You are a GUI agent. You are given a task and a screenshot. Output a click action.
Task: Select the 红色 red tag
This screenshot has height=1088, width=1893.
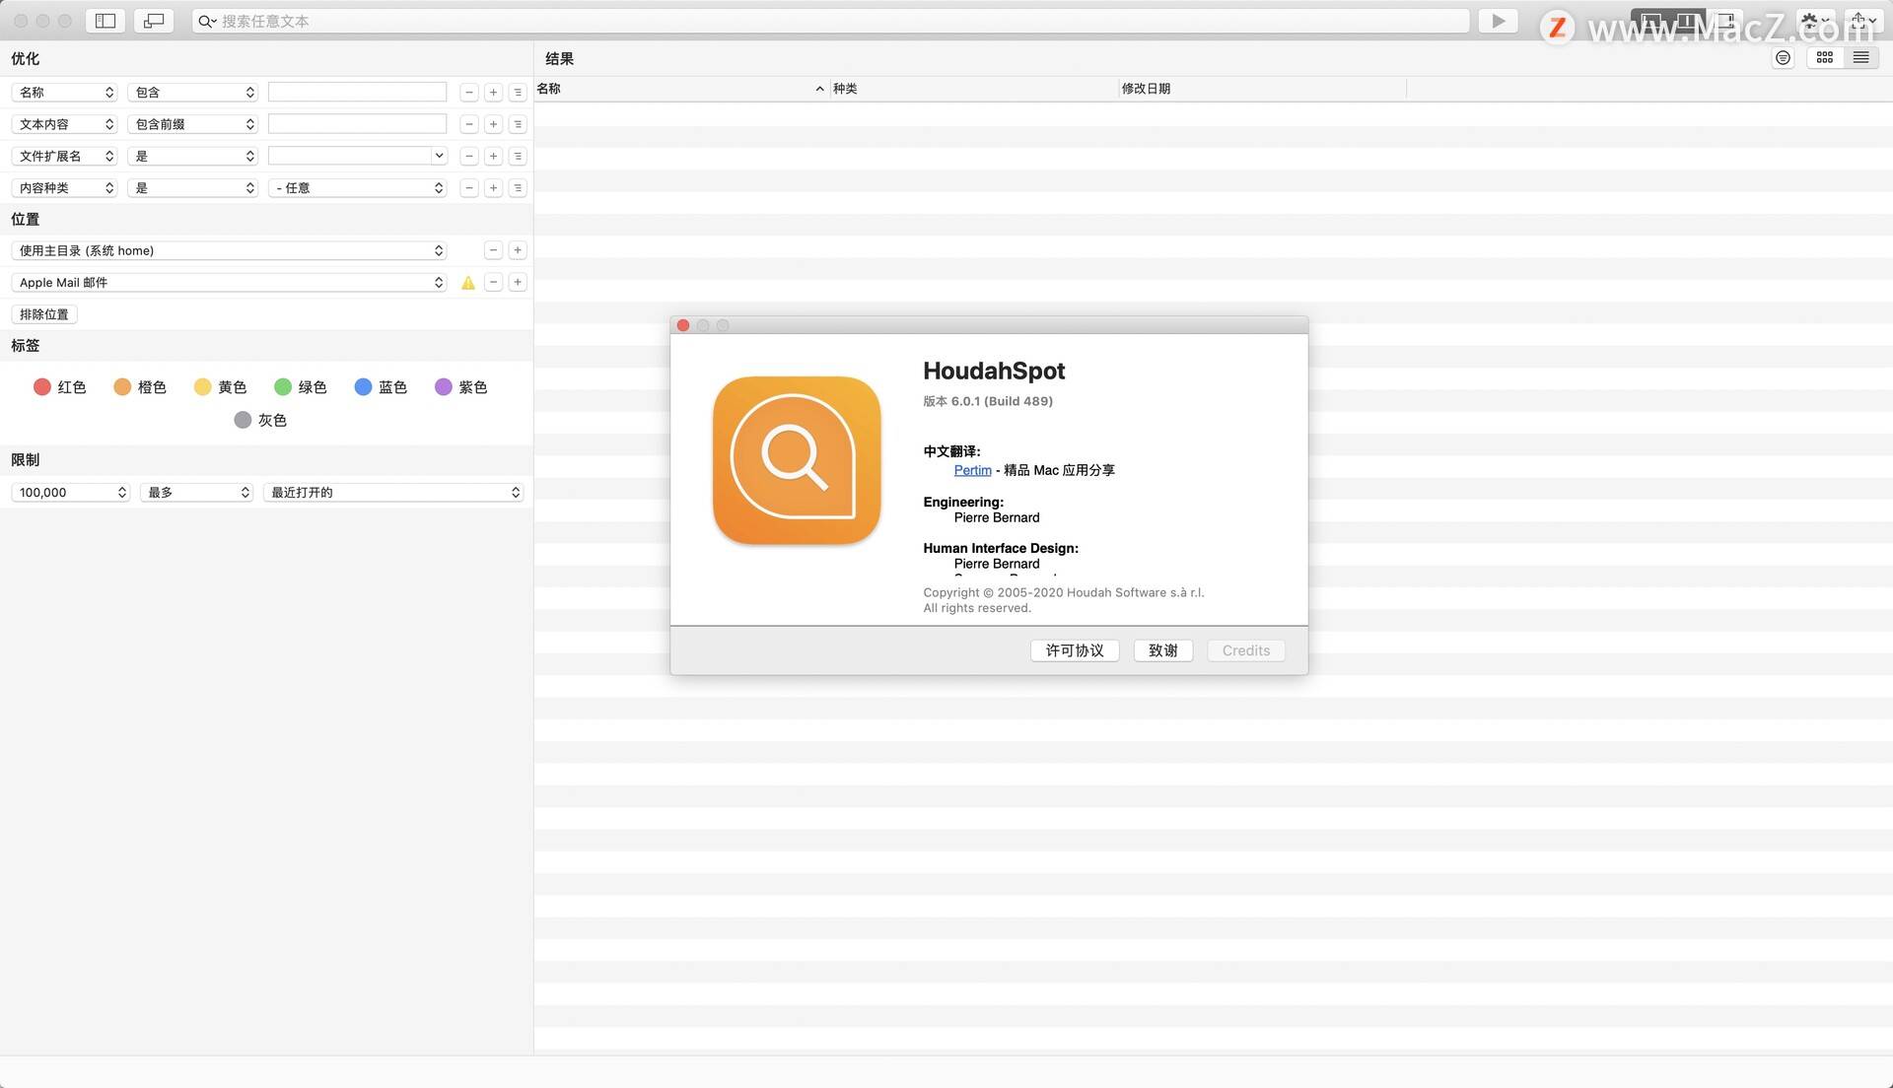pyautogui.click(x=59, y=387)
